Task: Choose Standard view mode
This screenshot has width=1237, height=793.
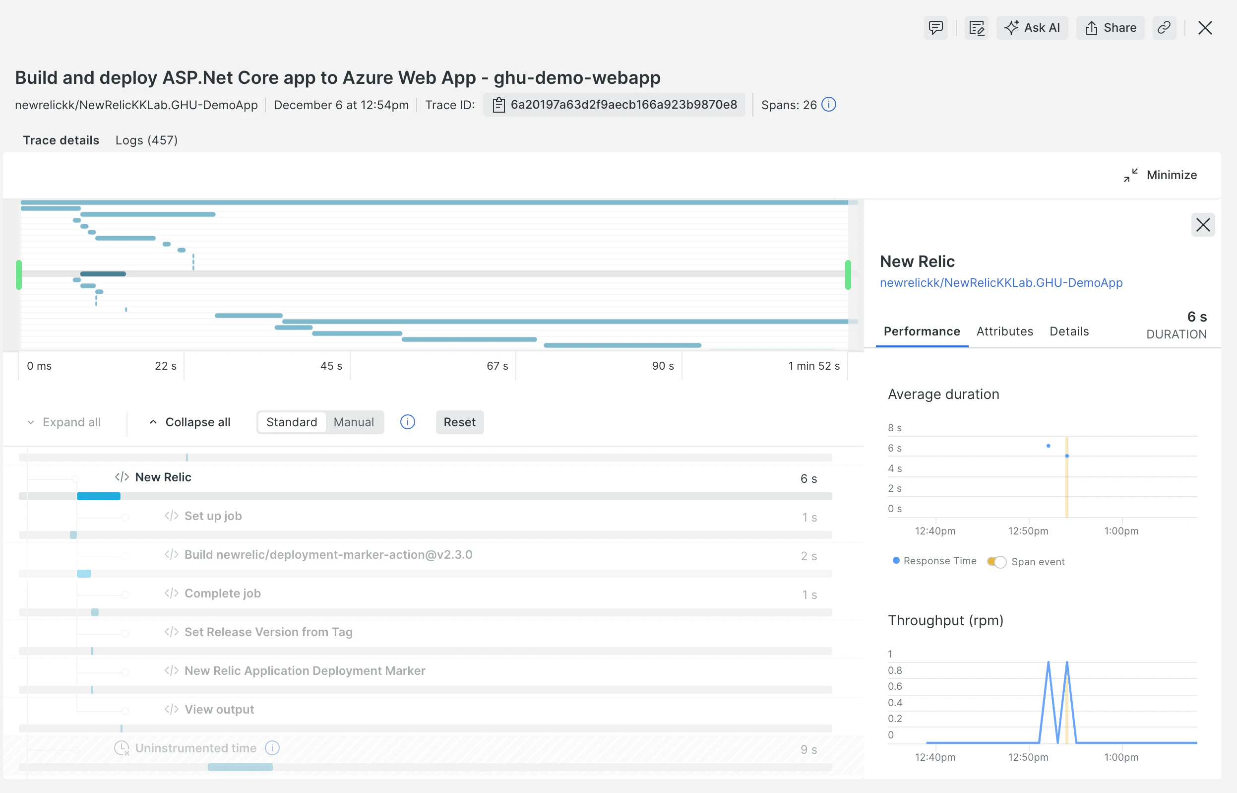Action: pyautogui.click(x=292, y=422)
